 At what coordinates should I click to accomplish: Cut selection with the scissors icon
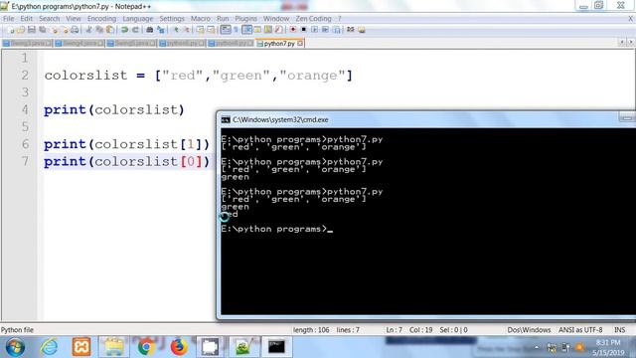coord(88,30)
